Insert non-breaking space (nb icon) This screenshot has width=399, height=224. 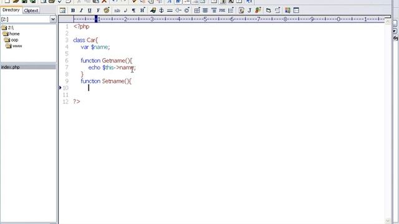117,11
